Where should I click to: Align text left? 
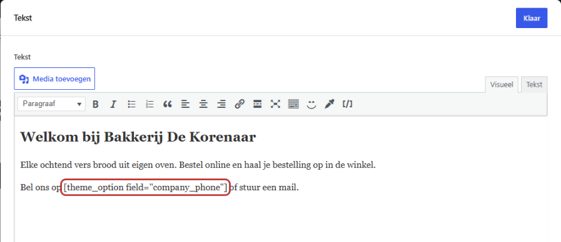click(x=185, y=104)
